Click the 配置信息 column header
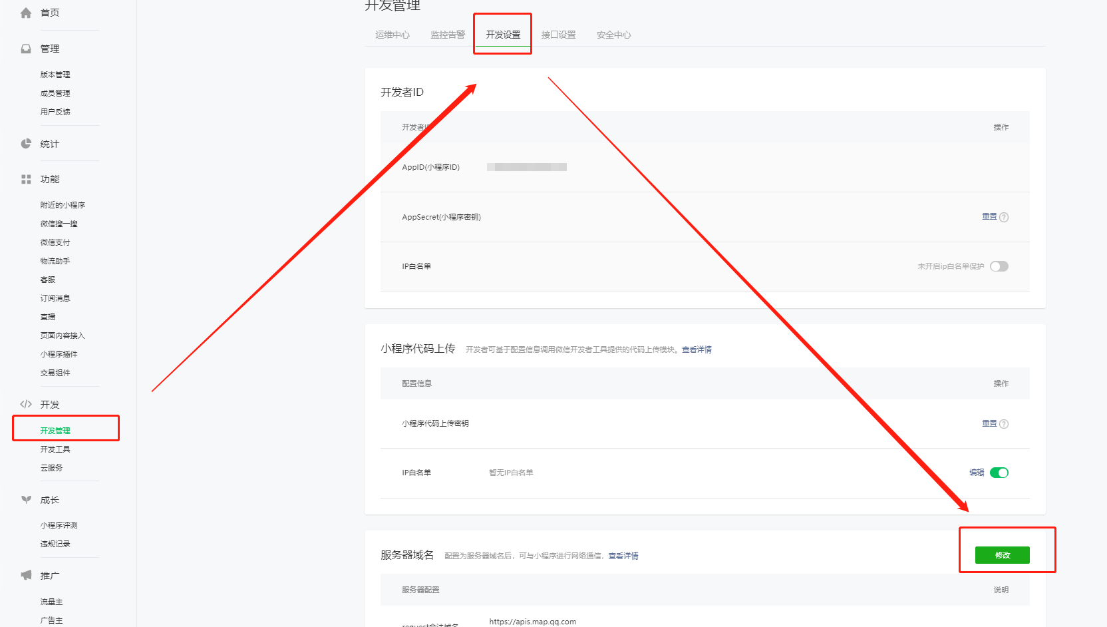 pyautogui.click(x=416, y=383)
